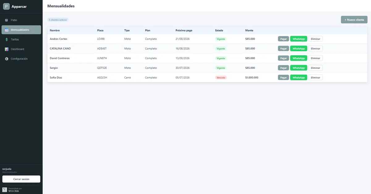
Task: Send WhatsApp to Andres Cortes
Action: pyautogui.click(x=299, y=39)
